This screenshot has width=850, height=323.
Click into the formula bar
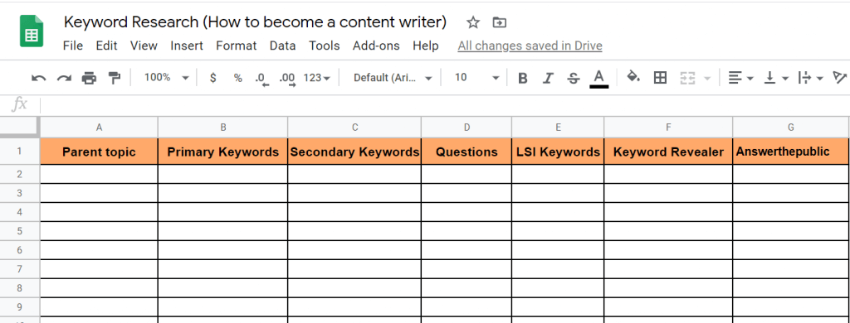[445, 104]
